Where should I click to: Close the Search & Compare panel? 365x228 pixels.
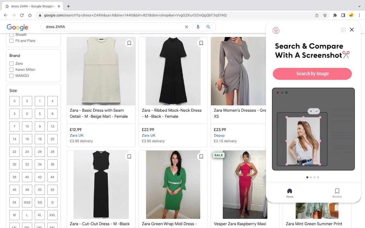pos(352,30)
